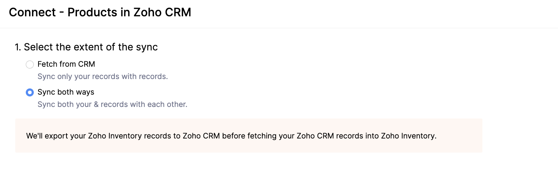Click the 'Fetch from CRM' option label
The image size is (558, 174).
pyautogui.click(x=66, y=64)
